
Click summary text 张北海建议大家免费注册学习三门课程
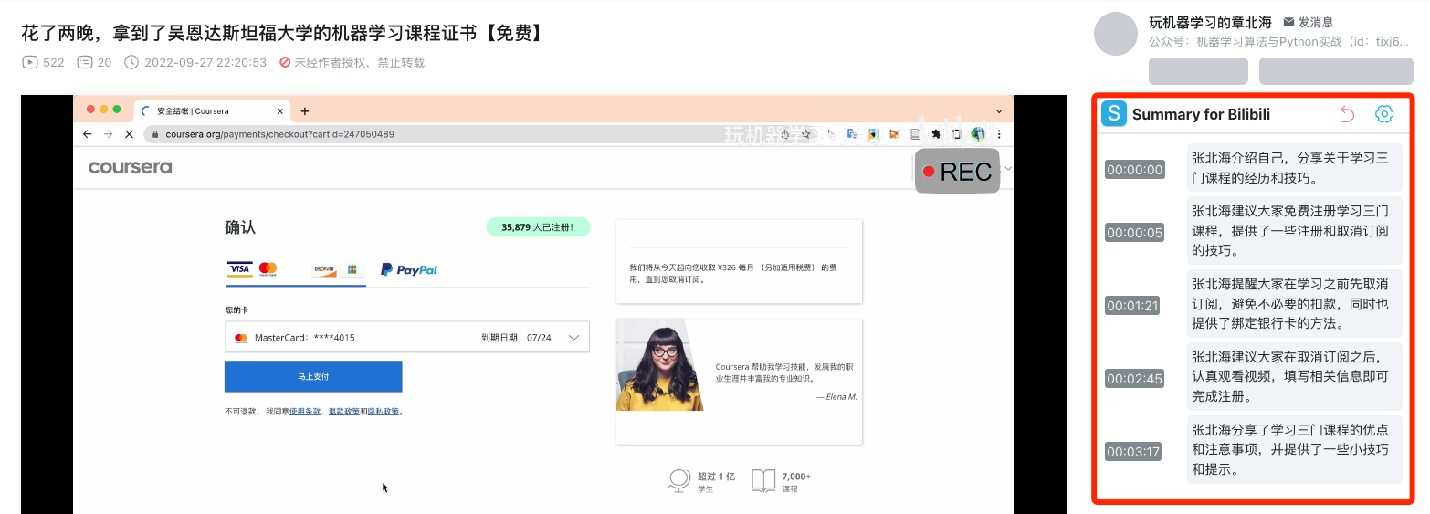[1294, 232]
